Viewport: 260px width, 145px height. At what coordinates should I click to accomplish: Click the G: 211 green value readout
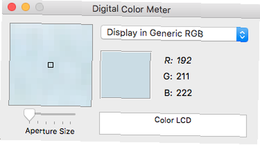pos(176,76)
